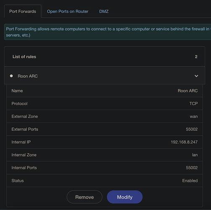Click the Status value Enabled
The height and width of the screenshot is (210, 211).
tap(190, 181)
